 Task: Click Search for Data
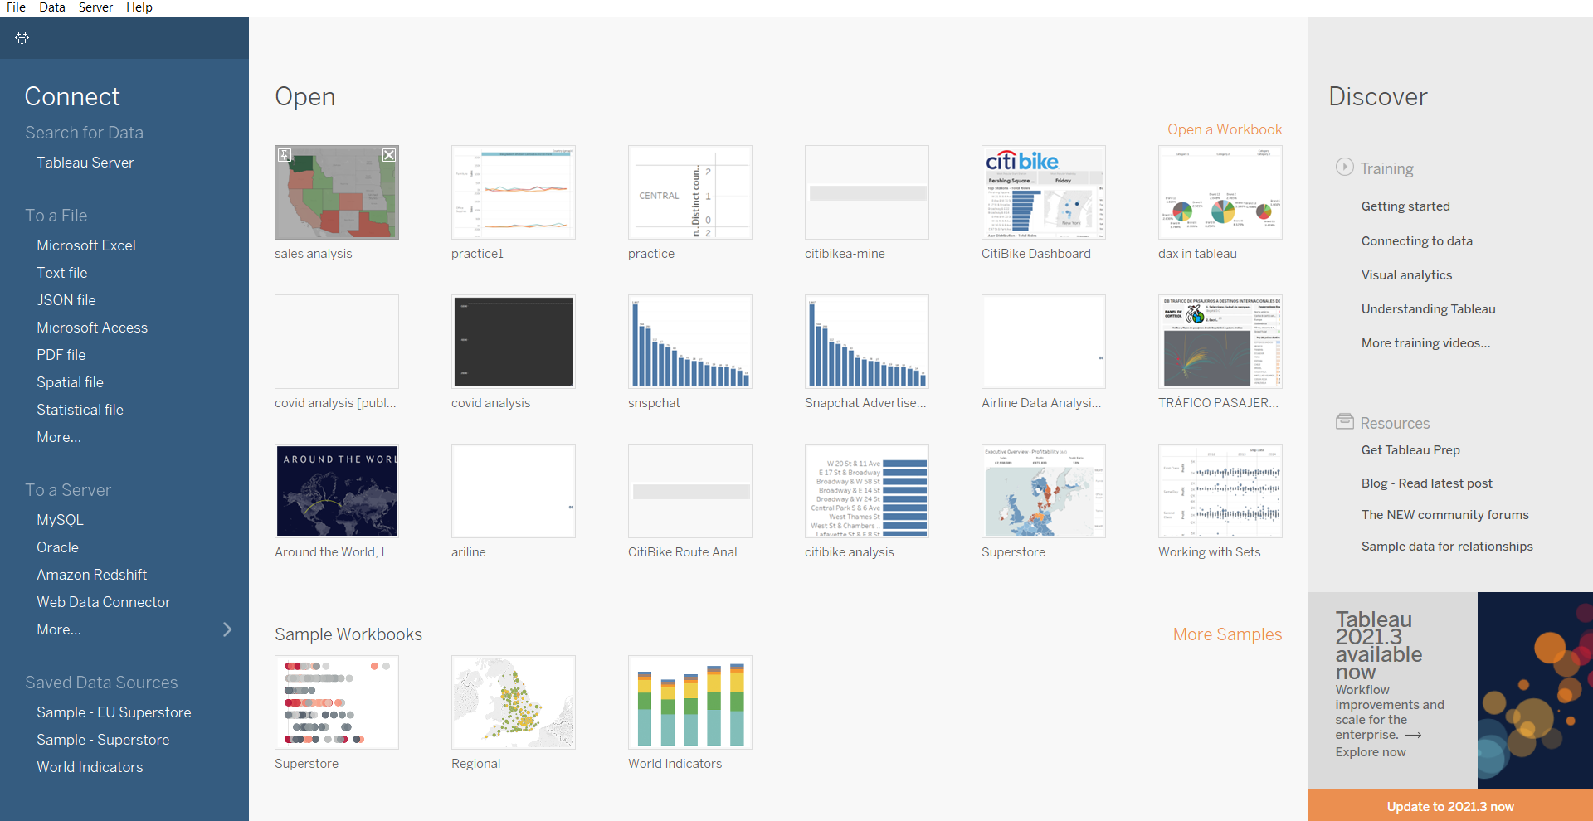[x=84, y=133]
